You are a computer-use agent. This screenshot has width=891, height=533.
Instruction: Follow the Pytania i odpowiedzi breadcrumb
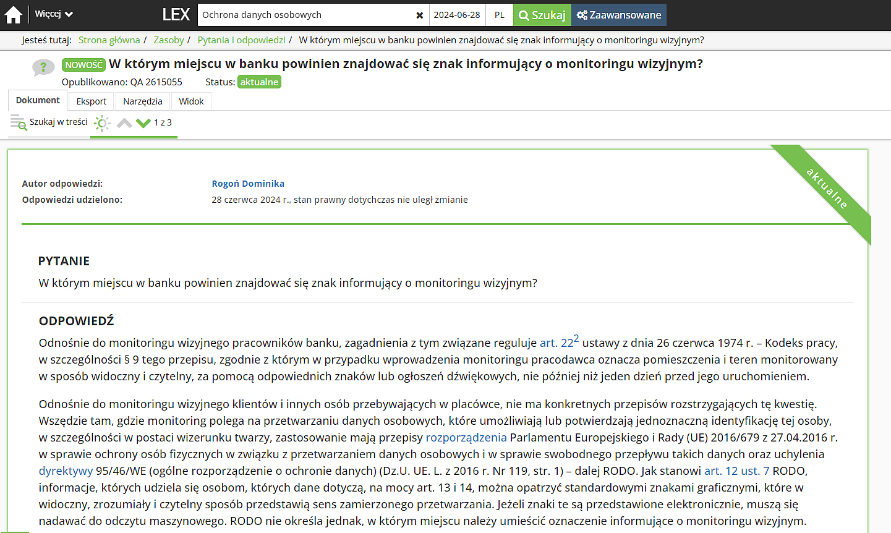pos(241,40)
